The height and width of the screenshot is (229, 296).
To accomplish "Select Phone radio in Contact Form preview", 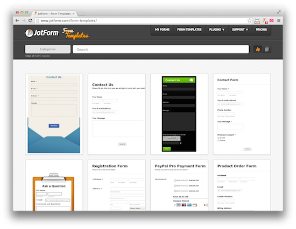I will (x=218, y=140).
